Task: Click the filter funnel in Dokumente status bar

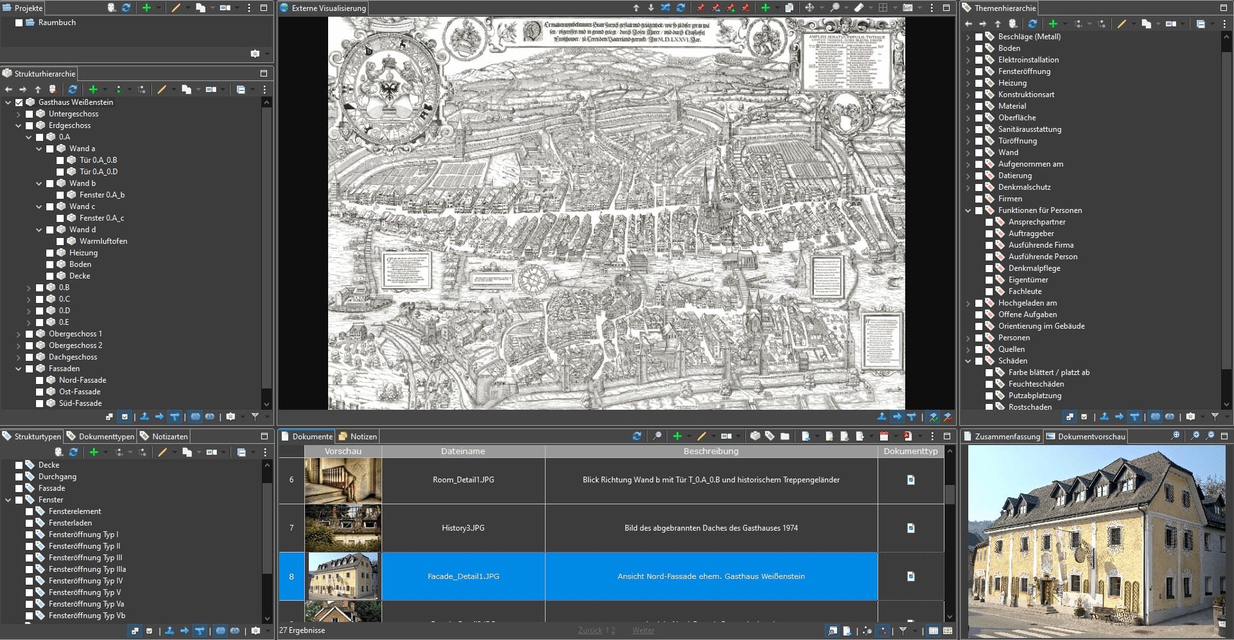Action: coord(903,631)
